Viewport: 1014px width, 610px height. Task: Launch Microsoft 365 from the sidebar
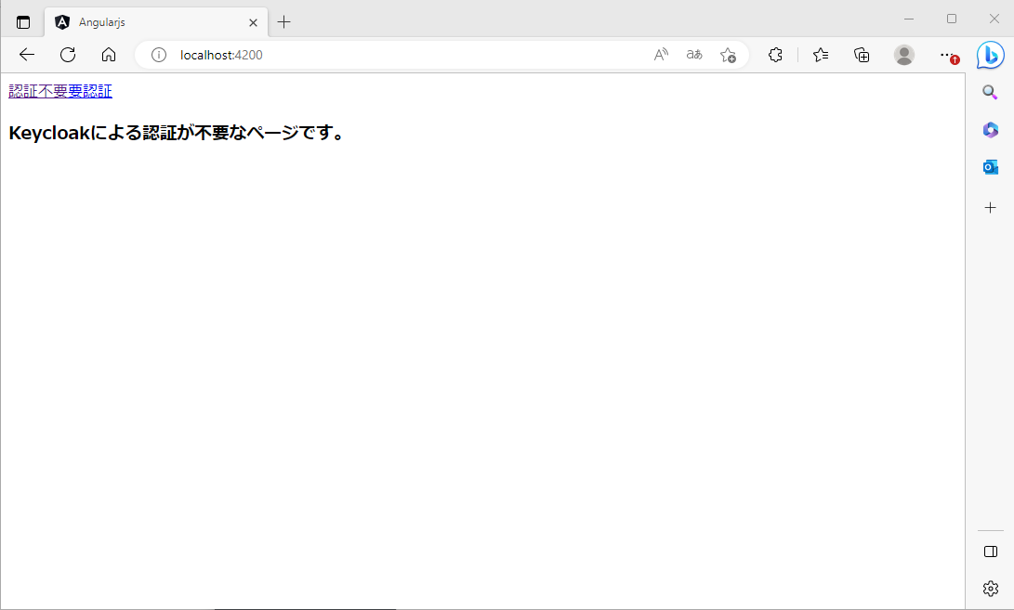coord(989,129)
